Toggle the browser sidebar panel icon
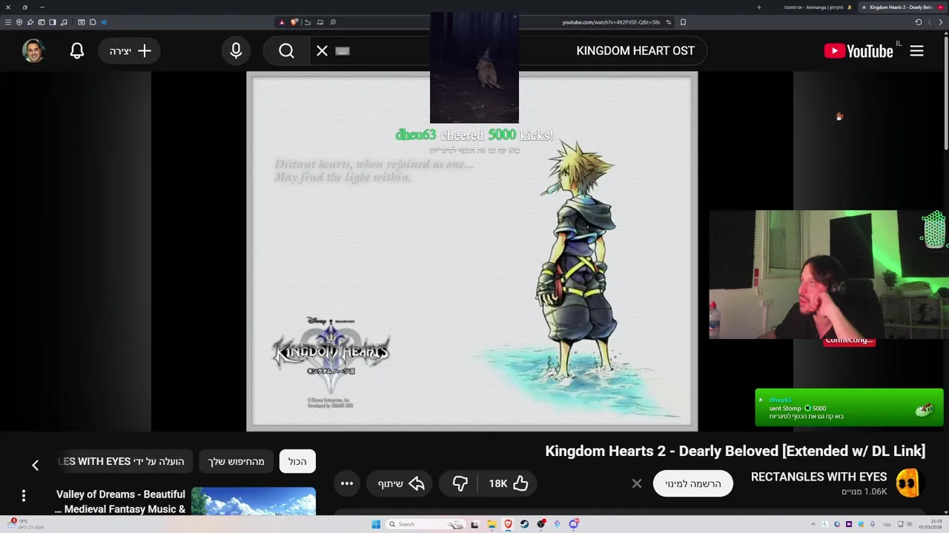Viewport: 949px width, 533px height. click(53, 22)
